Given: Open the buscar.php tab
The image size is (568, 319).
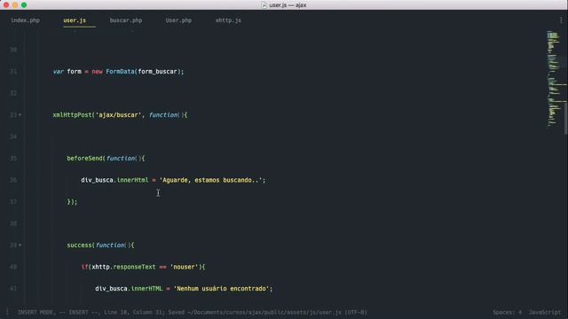Looking at the screenshot, I should pyautogui.click(x=126, y=20).
